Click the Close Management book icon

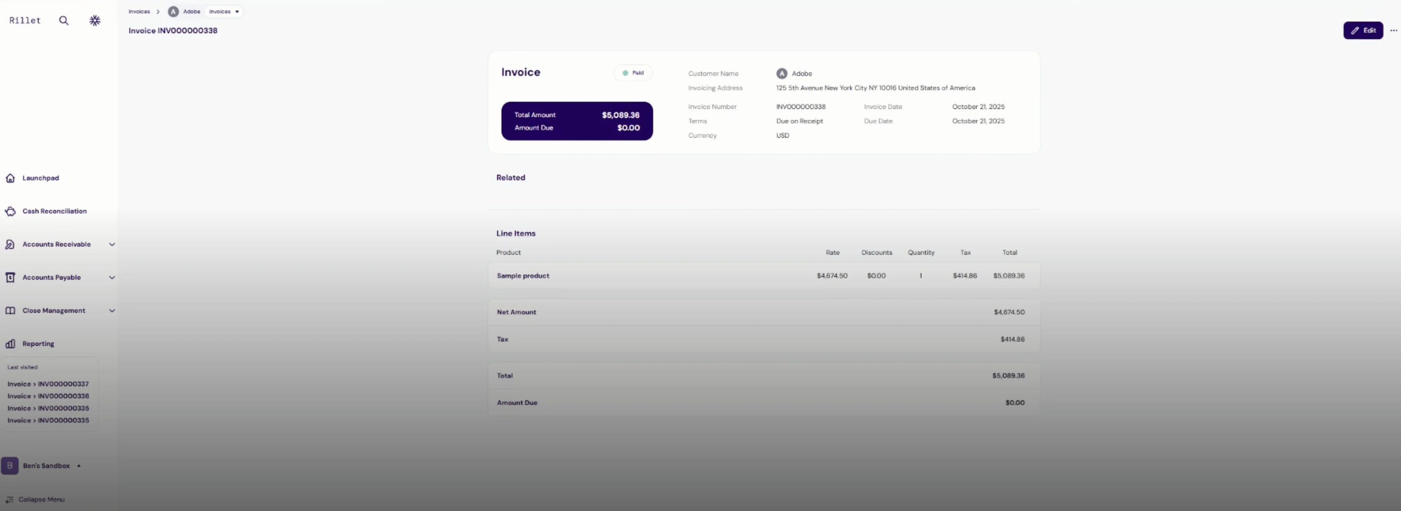(x=10, y=311)
